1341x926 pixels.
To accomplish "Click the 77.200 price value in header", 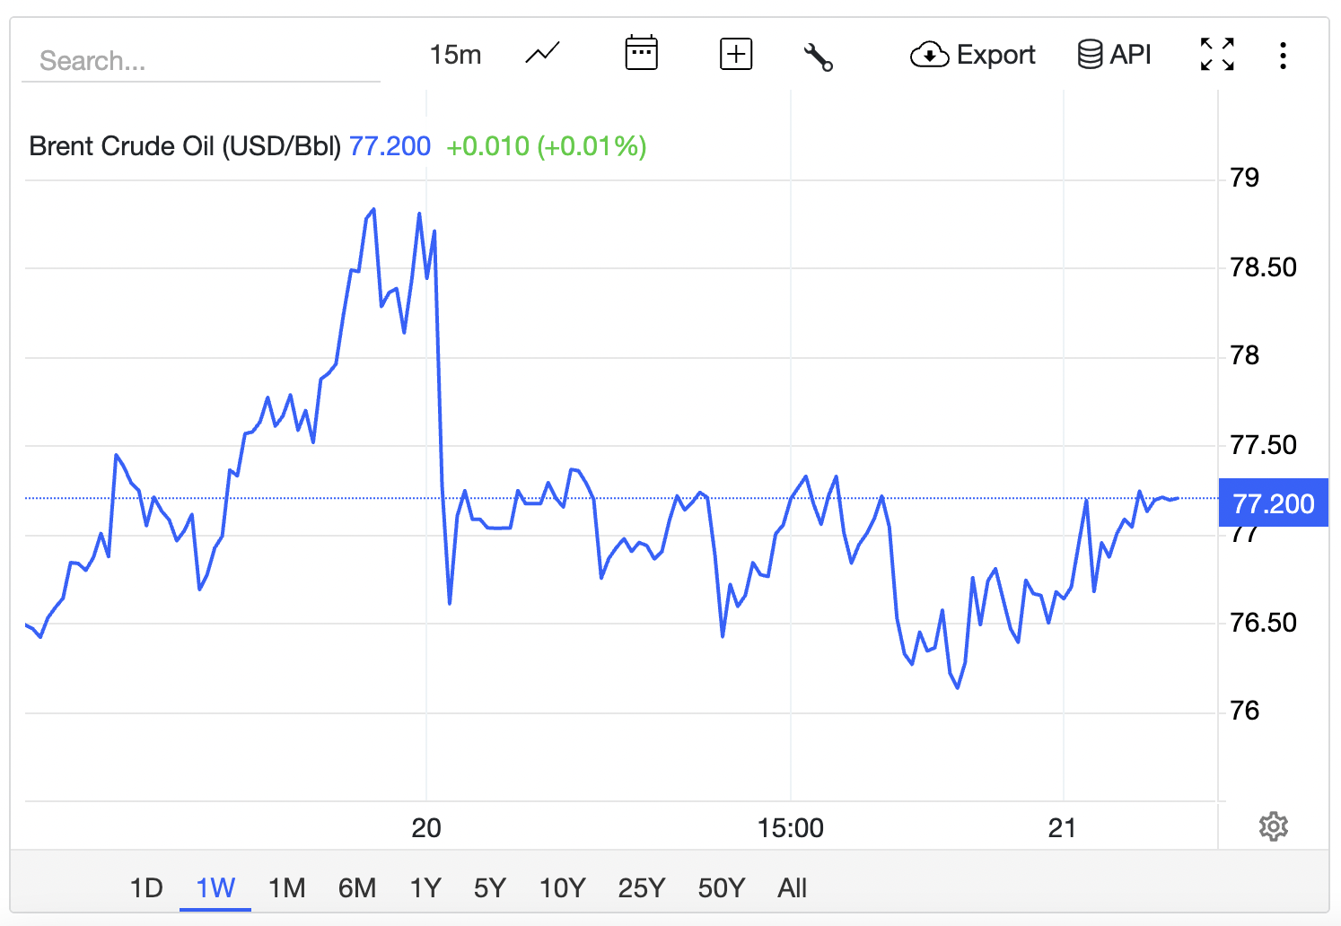I will (x=390, y=146).
